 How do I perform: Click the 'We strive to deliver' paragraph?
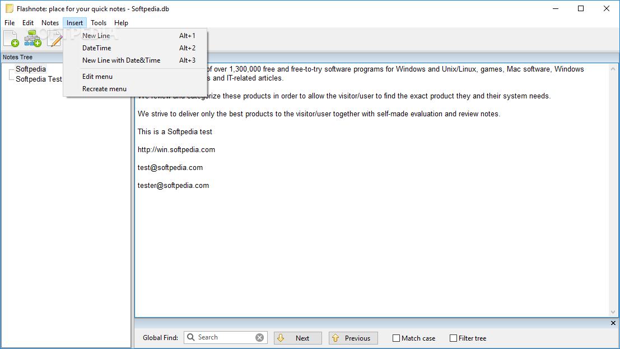(x=319, y=114)
